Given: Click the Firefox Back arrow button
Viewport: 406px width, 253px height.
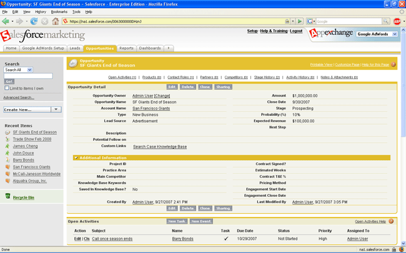Looking at the screenshot, I should (x=6, y=21).
